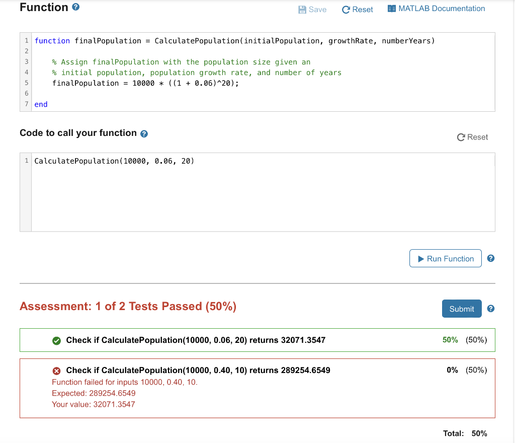Image resolution: width=515 pixels, height=443 pixels.
Task: Click the 'Code to call your function' heading
Action: (x=78, y=133)
